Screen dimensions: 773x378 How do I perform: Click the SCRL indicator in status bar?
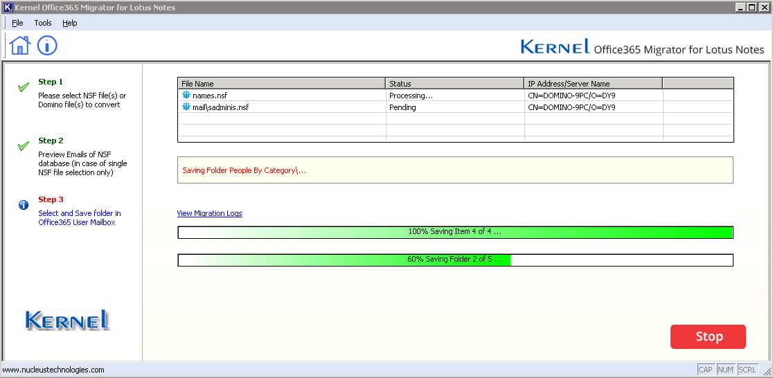click(747, 370)
